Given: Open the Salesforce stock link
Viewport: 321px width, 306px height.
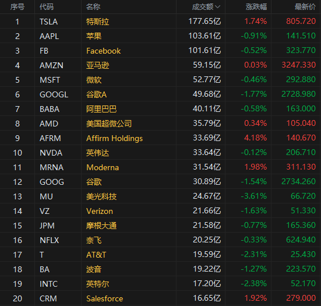Looking at the screenshot, I should tap(105, 298).
